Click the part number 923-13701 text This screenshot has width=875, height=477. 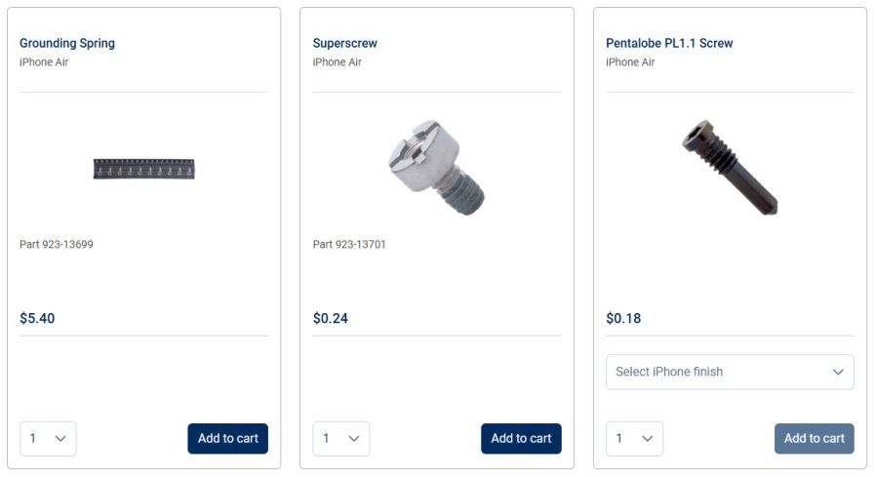pyautogui.click(x=349, y=244)
